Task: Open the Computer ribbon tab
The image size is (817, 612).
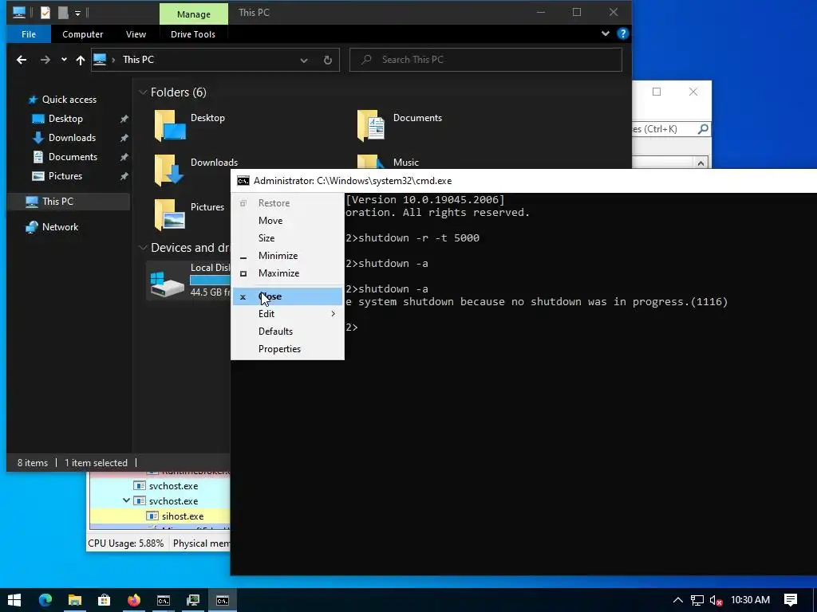Action: tap(82, 34)
